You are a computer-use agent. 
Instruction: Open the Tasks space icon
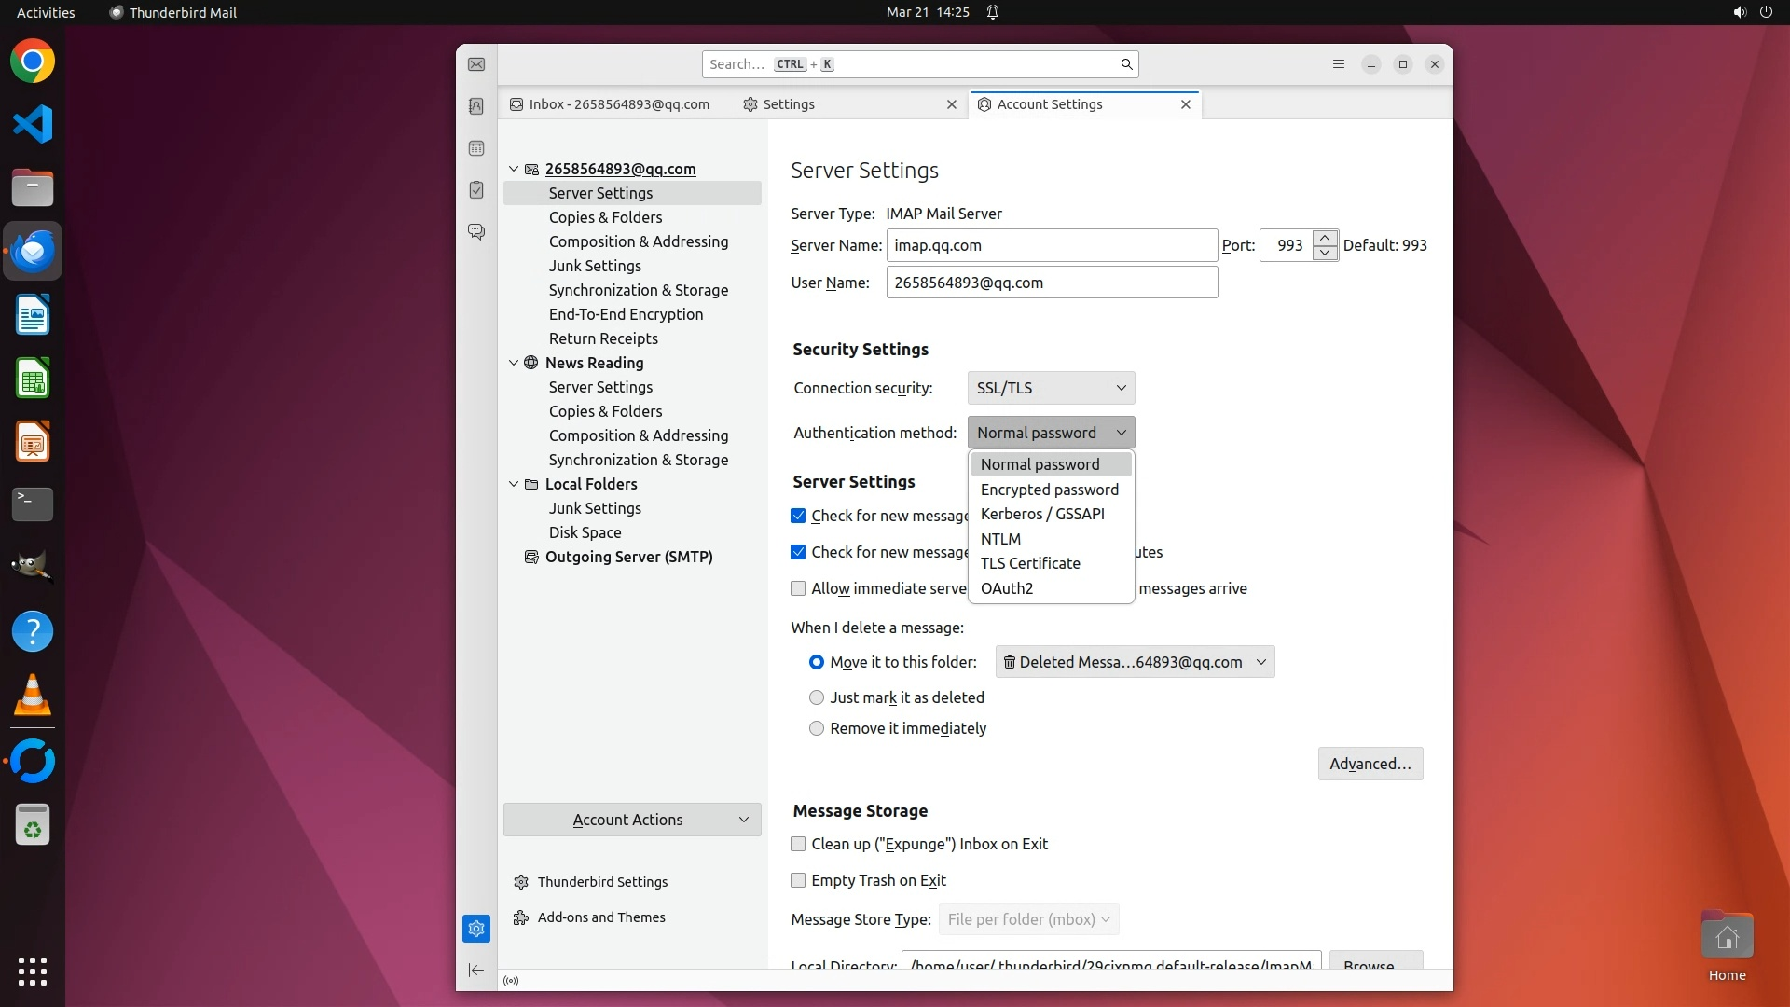[x=476, y=190]
